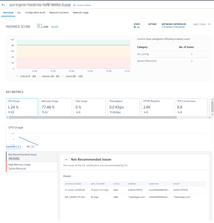Open the Network Usage tab
The image size is (214, 223).
[x=81, y=13]
